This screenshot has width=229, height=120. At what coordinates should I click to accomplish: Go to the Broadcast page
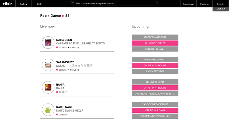point(188,4)
